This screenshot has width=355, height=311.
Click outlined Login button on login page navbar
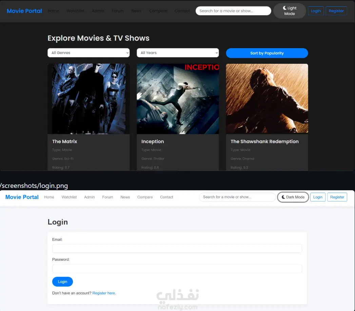pos(318,197)
